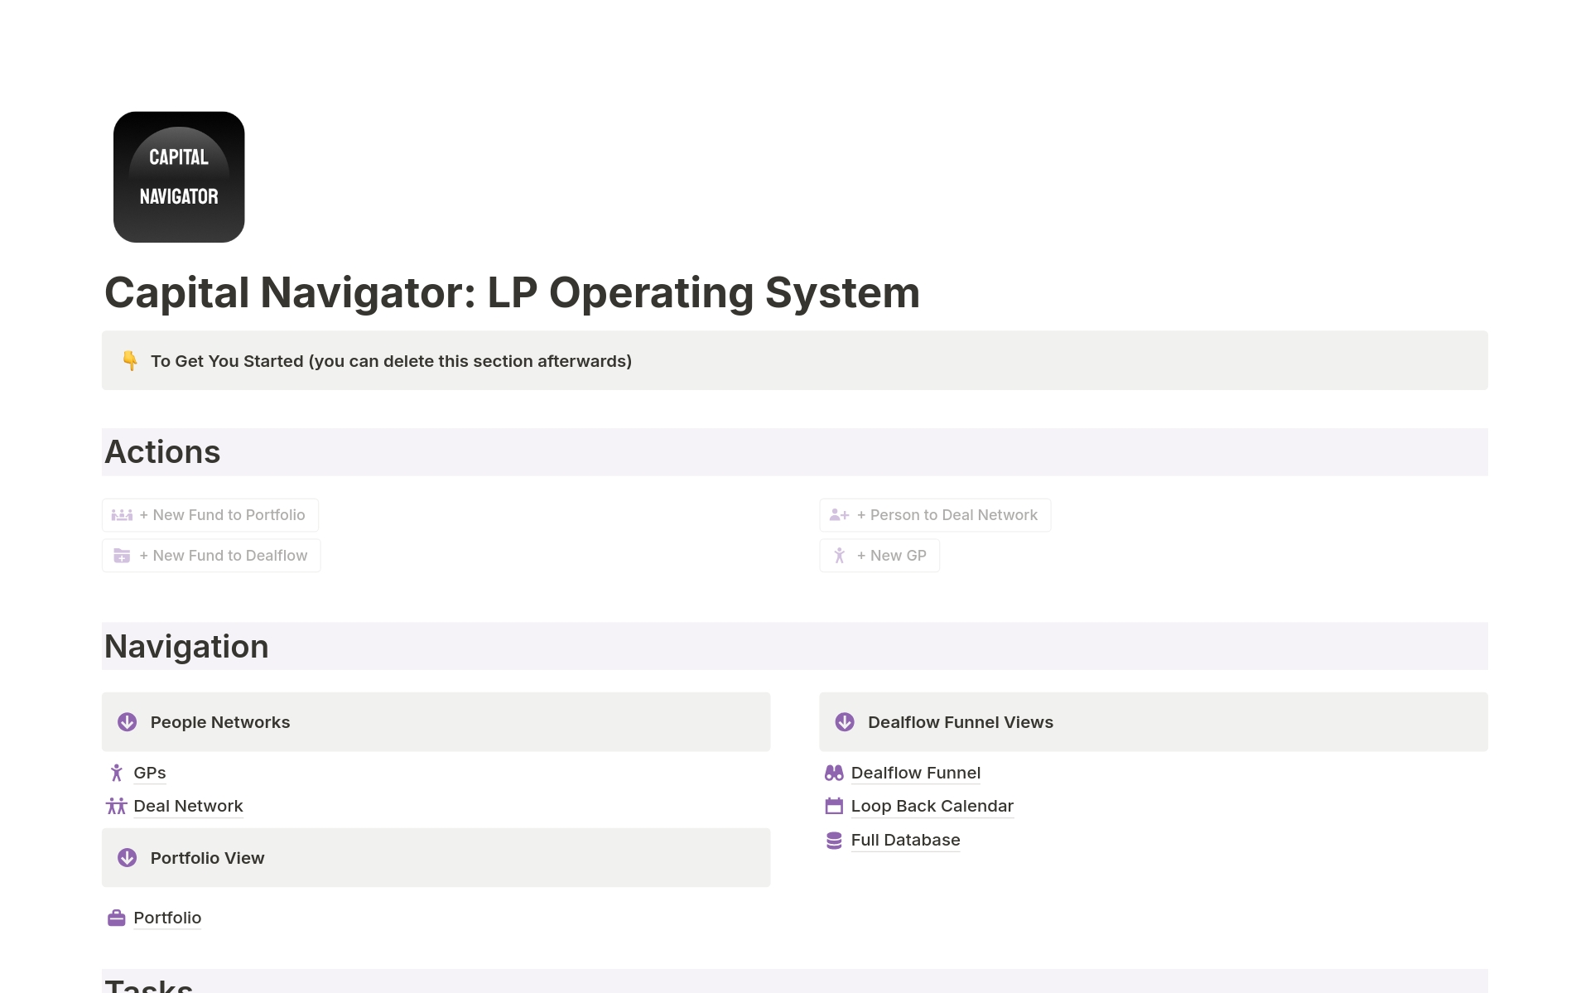The width and height of the screenshot is (1590, 993).
Task: Click the binoculars icon beside Dealflow Funnel
Action: [x=834, y=773]
